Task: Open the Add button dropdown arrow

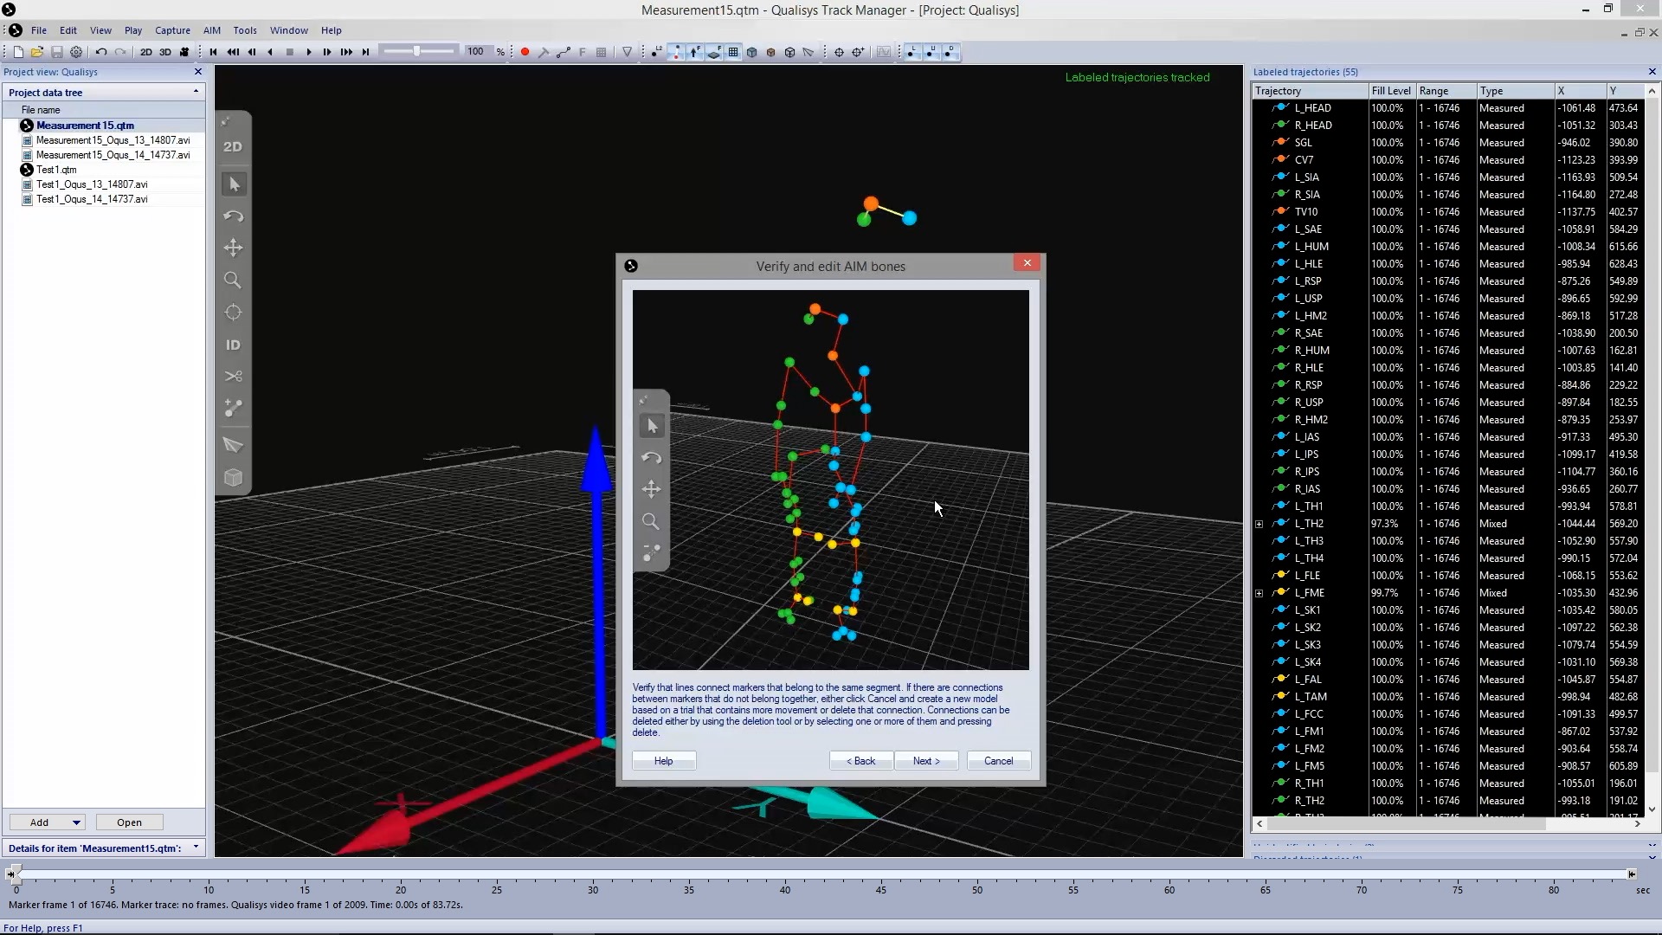Action: tap(76, 822)
